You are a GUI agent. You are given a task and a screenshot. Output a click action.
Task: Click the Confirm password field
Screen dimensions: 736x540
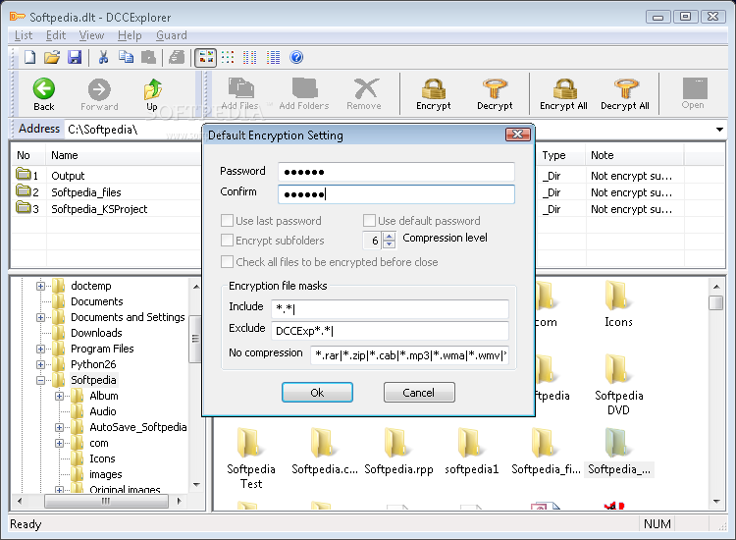point(396,194)
